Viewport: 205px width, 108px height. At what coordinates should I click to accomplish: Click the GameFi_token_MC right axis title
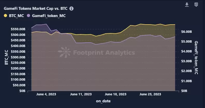[196, 58]
